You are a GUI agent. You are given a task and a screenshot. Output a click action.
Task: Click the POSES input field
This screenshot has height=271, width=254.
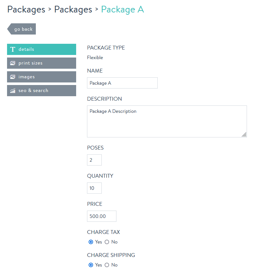click(x=94, y=160)
